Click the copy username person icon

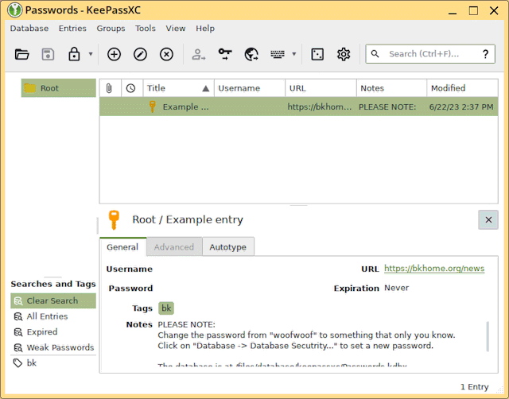(x=198, y=54)
